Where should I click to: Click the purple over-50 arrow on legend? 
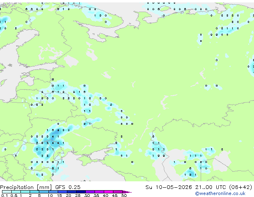pos(127,192)
